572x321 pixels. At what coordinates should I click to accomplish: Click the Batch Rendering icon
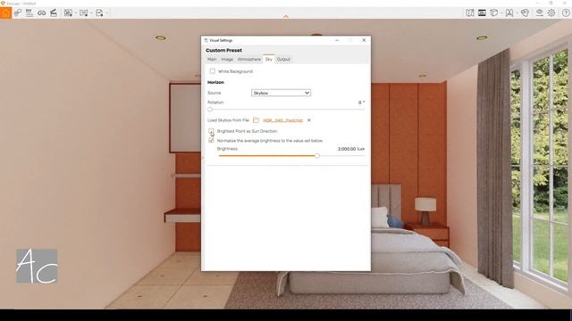pyautogui.click(x=83, y=13)
